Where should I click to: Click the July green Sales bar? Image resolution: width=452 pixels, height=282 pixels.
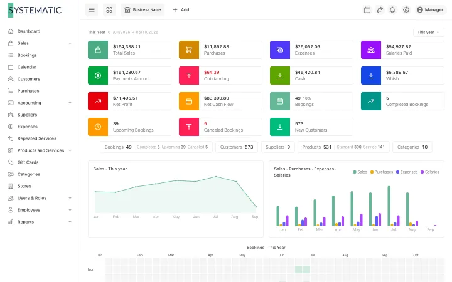pyautogui.click(x=389, y=206)
